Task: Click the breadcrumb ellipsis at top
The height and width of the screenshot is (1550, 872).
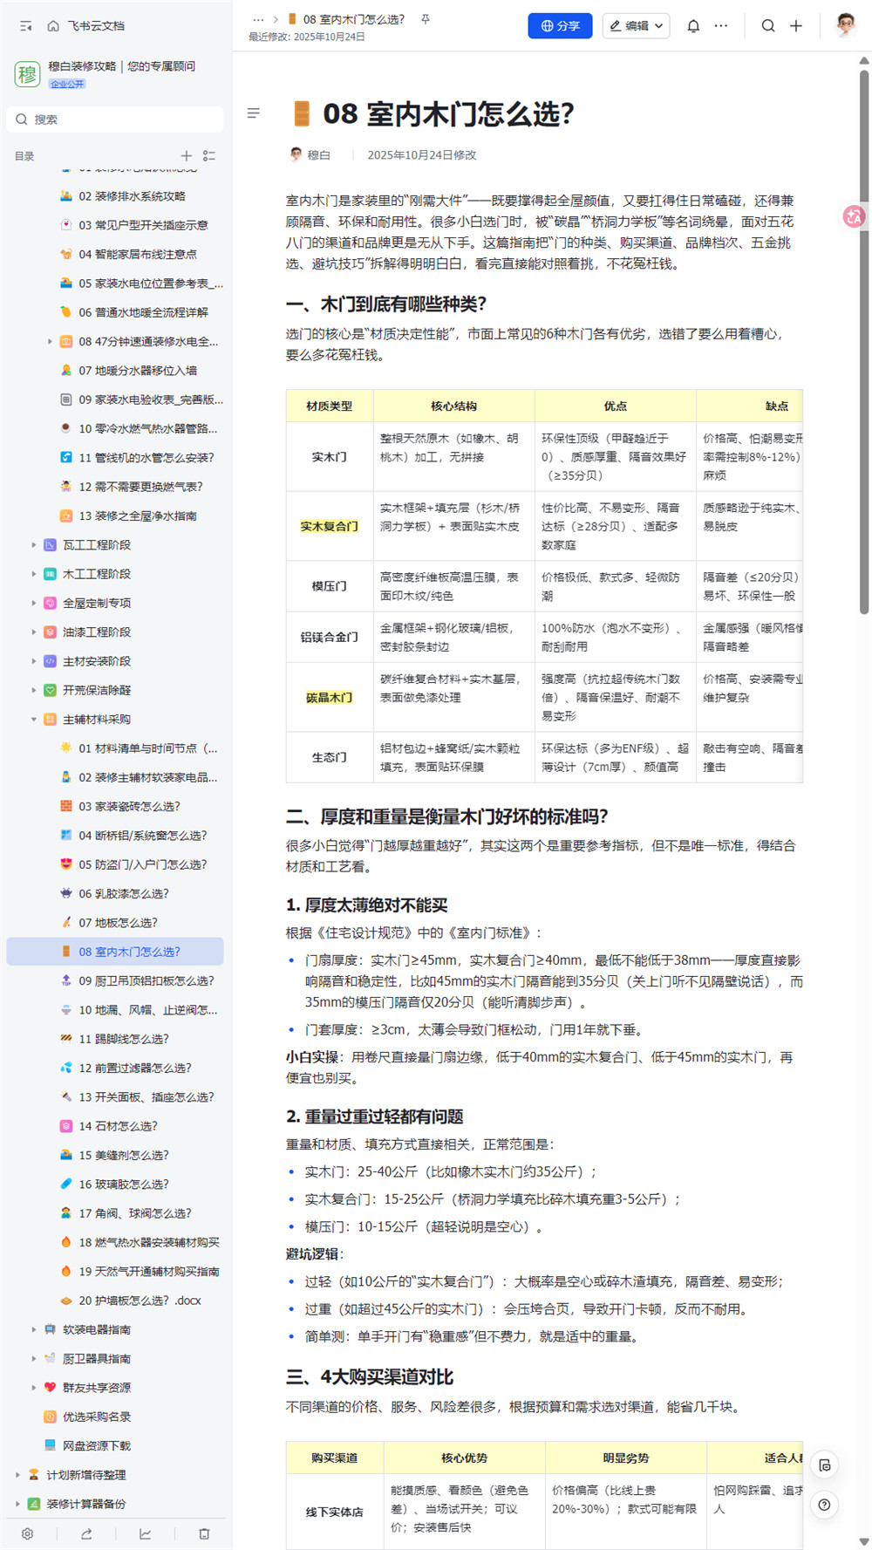Action: 258,19
